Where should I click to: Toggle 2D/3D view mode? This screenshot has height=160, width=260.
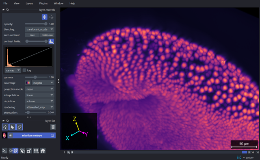click(13, 151)
